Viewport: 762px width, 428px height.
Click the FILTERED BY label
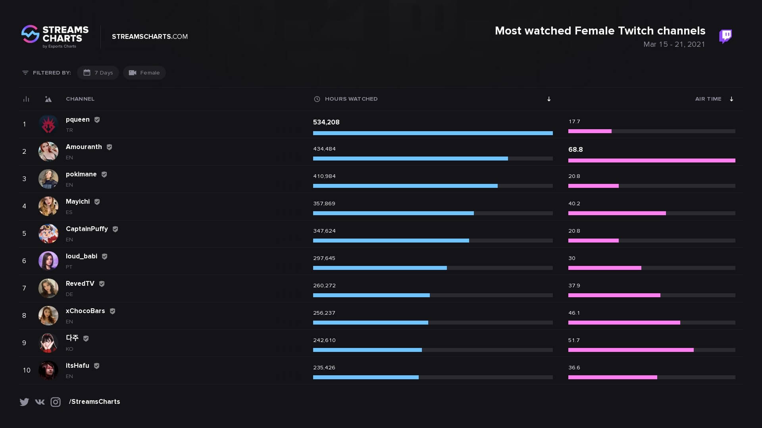coord(52,73)
